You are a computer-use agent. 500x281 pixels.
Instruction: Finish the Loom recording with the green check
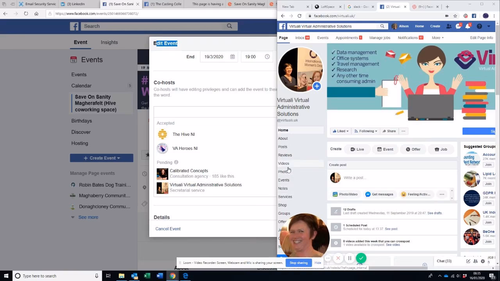point(361,258)
